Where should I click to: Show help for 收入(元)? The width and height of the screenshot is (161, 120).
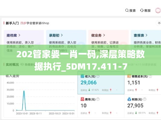pyautogui.click(x=98, y=76)
